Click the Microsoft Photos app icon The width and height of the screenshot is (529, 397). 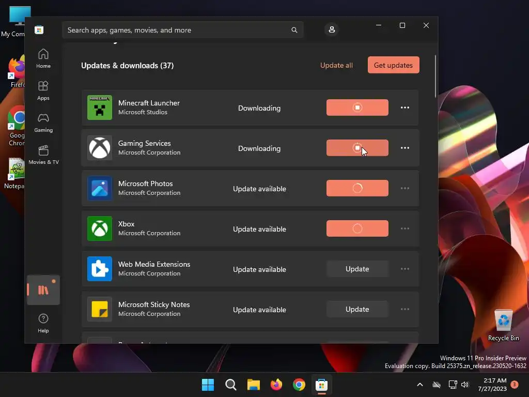point(100,188)
